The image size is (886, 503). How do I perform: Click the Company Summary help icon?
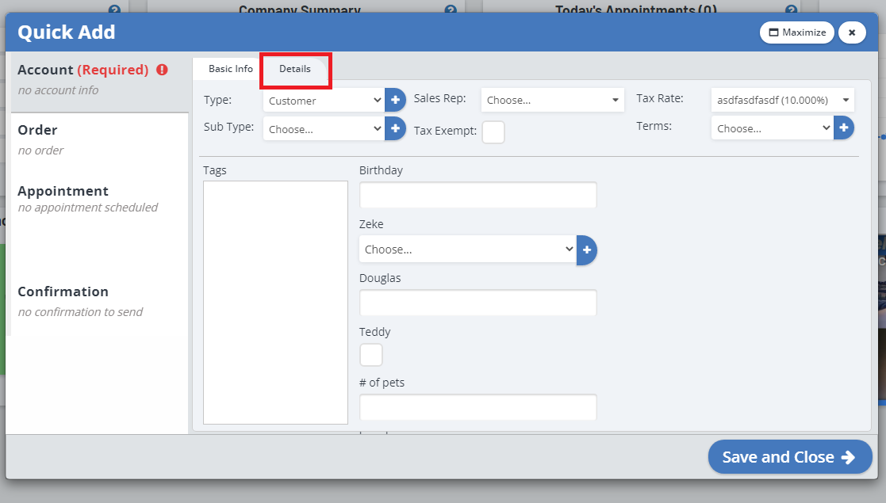[x=451, y=10]
